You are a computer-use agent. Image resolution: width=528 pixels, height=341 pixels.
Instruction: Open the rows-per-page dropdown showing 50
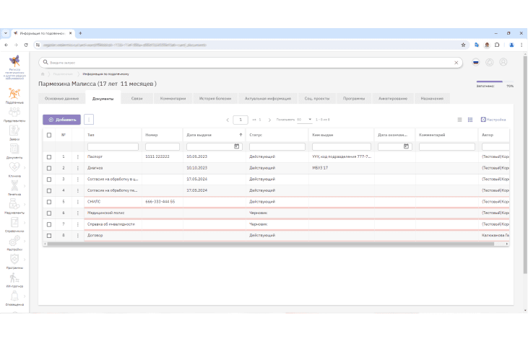pos(304,120)
